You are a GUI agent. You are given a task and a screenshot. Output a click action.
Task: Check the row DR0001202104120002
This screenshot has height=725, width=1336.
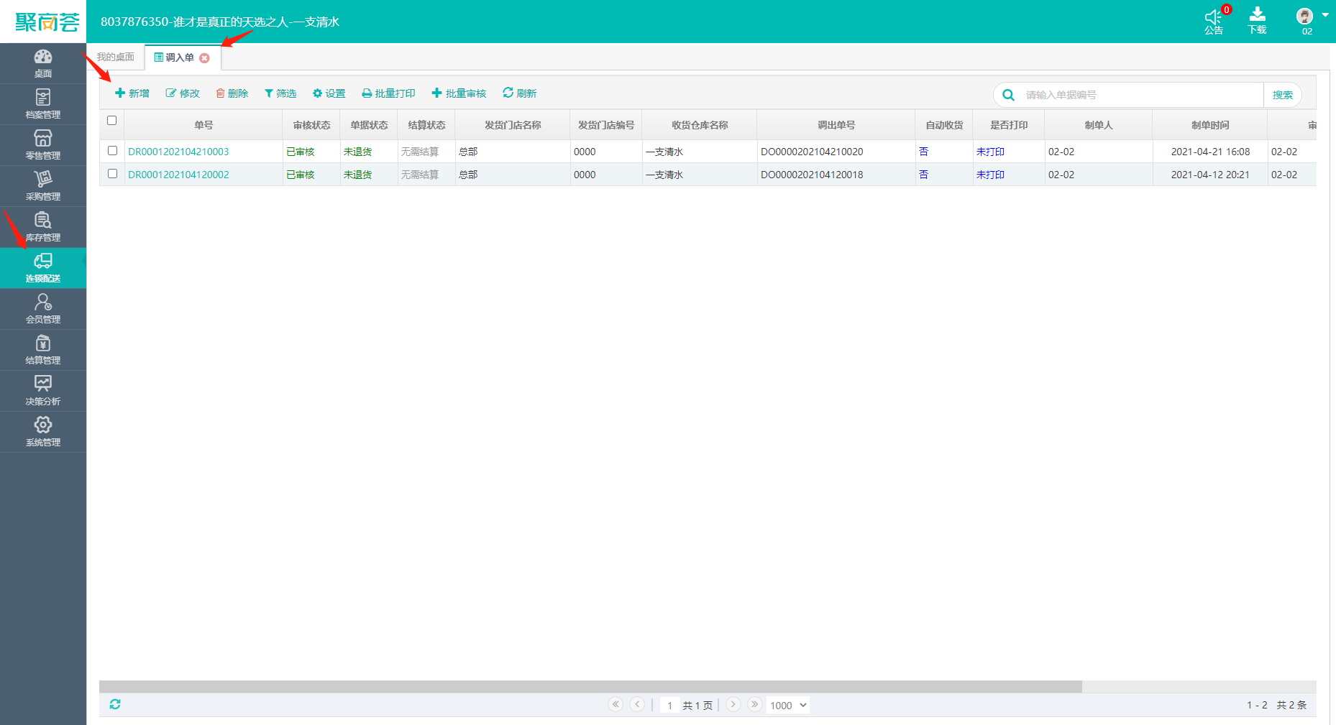pos(112,174)
